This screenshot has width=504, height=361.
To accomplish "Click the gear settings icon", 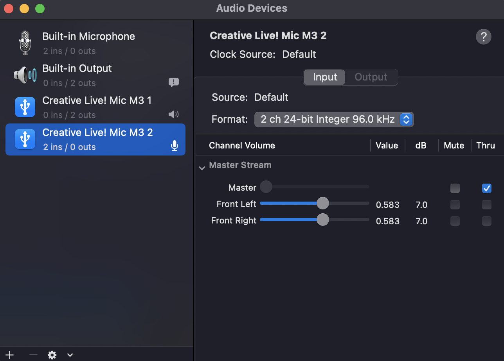I will (52, 355).
